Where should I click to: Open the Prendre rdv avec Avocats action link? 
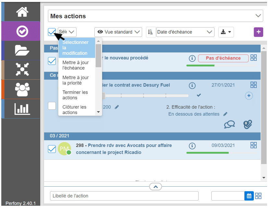click(130, 145)
